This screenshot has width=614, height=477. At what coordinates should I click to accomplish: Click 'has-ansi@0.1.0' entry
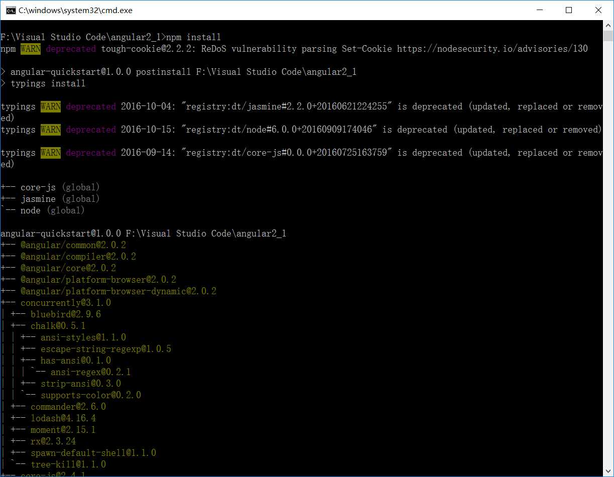(x=76, y=361)
